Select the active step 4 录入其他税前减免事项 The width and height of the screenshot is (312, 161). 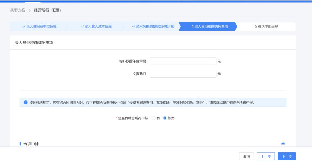point(209,26)
